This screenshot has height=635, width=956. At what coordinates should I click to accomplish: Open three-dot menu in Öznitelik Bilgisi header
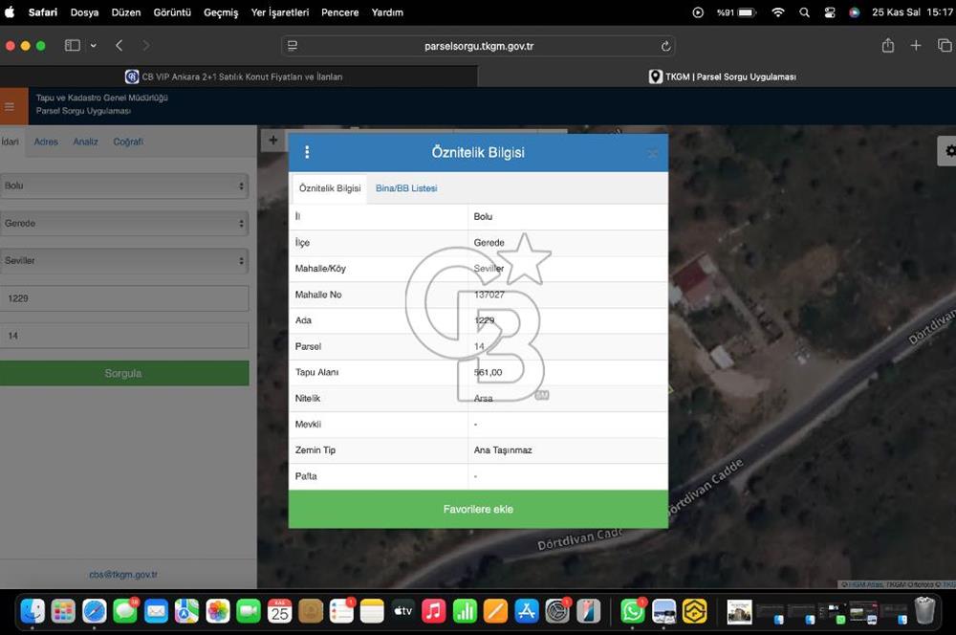click(307, 152)
